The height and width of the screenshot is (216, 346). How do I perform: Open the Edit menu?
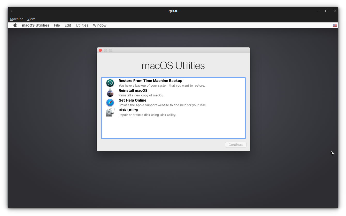68,25
